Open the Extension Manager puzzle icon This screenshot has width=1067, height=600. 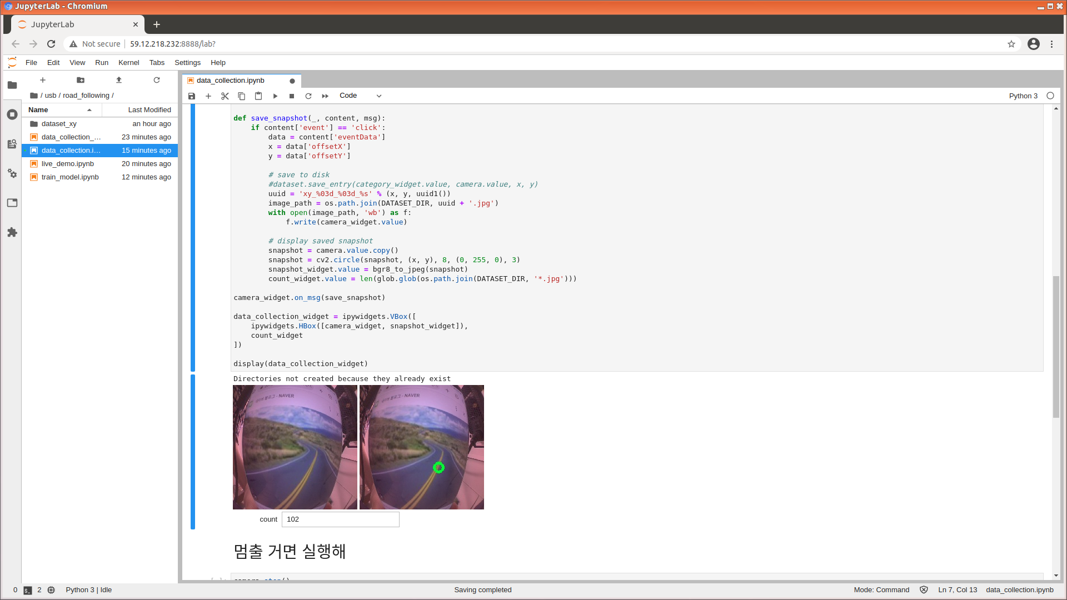tap(12, 232)
